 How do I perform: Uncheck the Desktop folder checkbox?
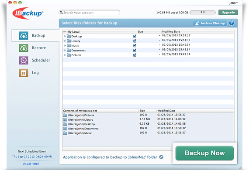tap(135, 36)
